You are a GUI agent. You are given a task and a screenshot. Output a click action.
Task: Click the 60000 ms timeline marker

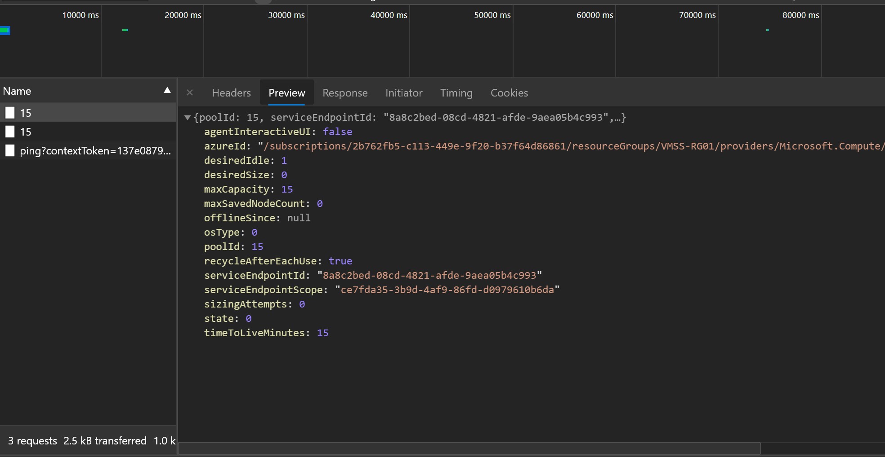coord(594,15)
